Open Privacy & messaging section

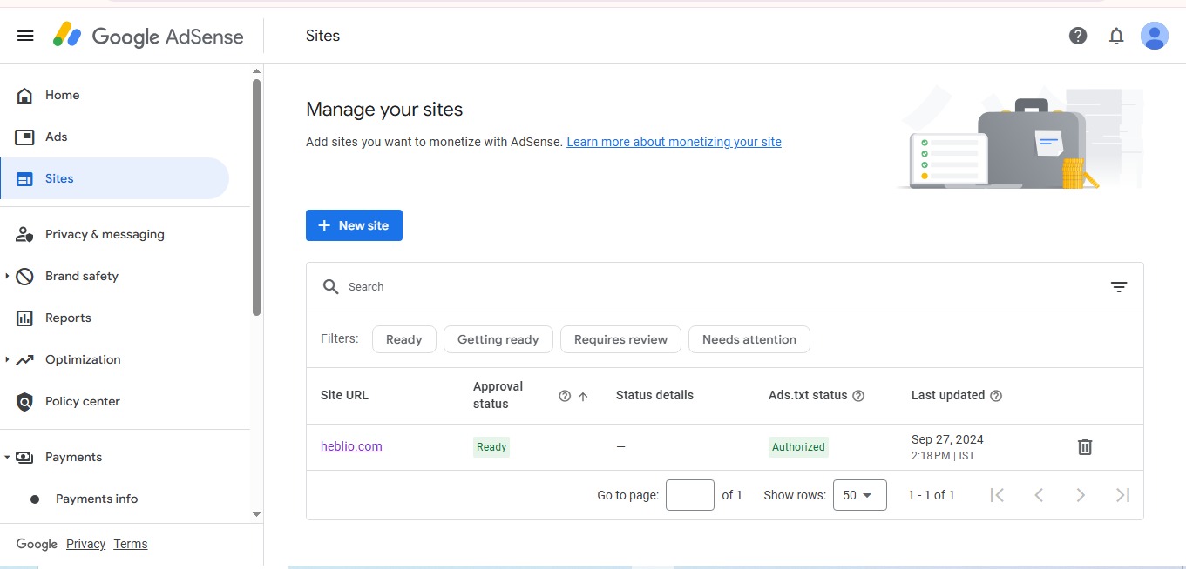pyautogui.click(x=115, y=234)
